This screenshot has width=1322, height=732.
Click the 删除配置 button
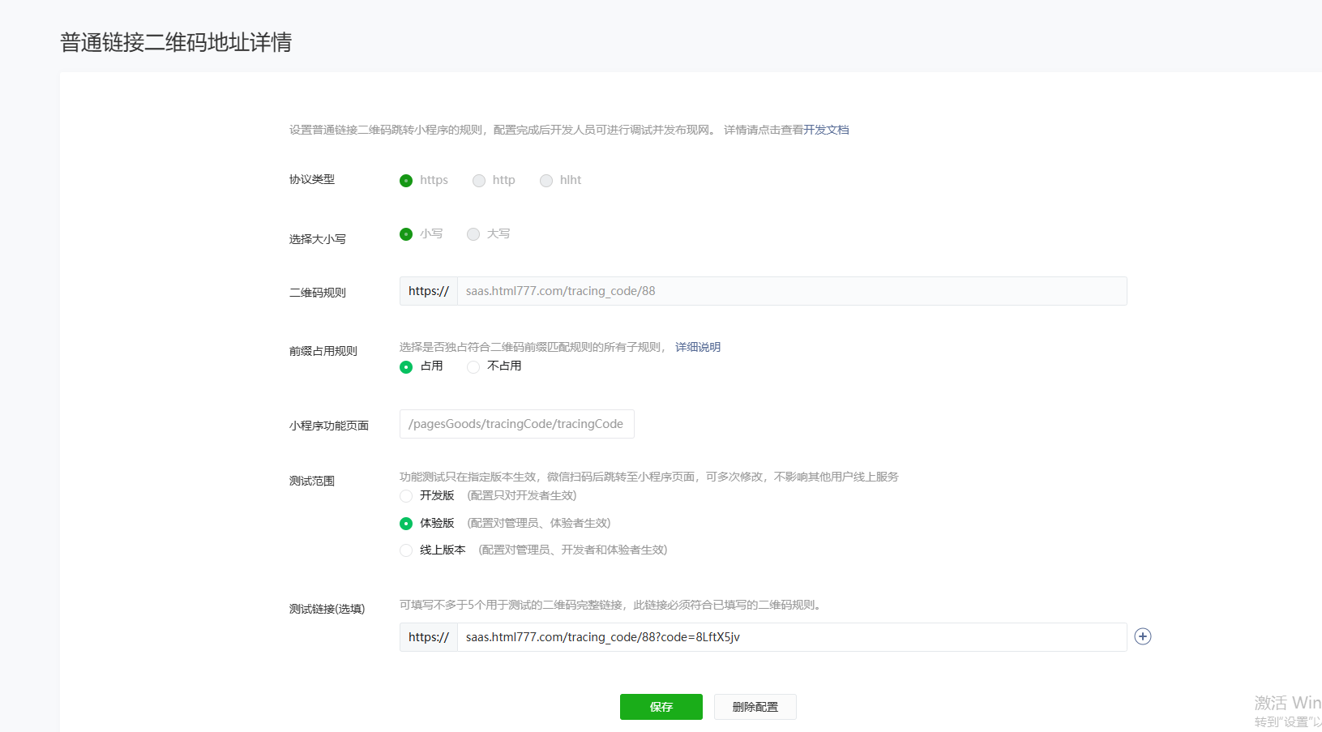[755, 707]
